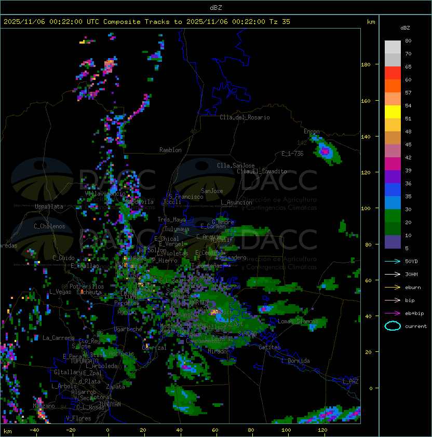
Task: Click the 'Clla.SanJose' map label
Action: point(236,166)
